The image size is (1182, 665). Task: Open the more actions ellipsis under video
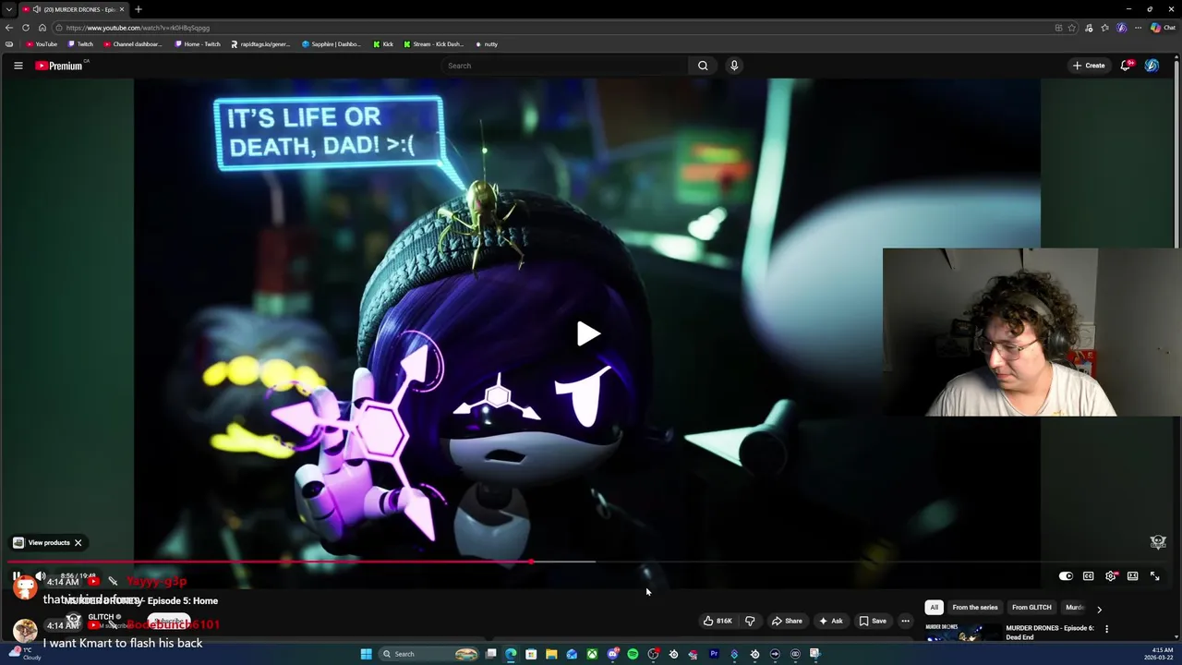pos(905,621)
